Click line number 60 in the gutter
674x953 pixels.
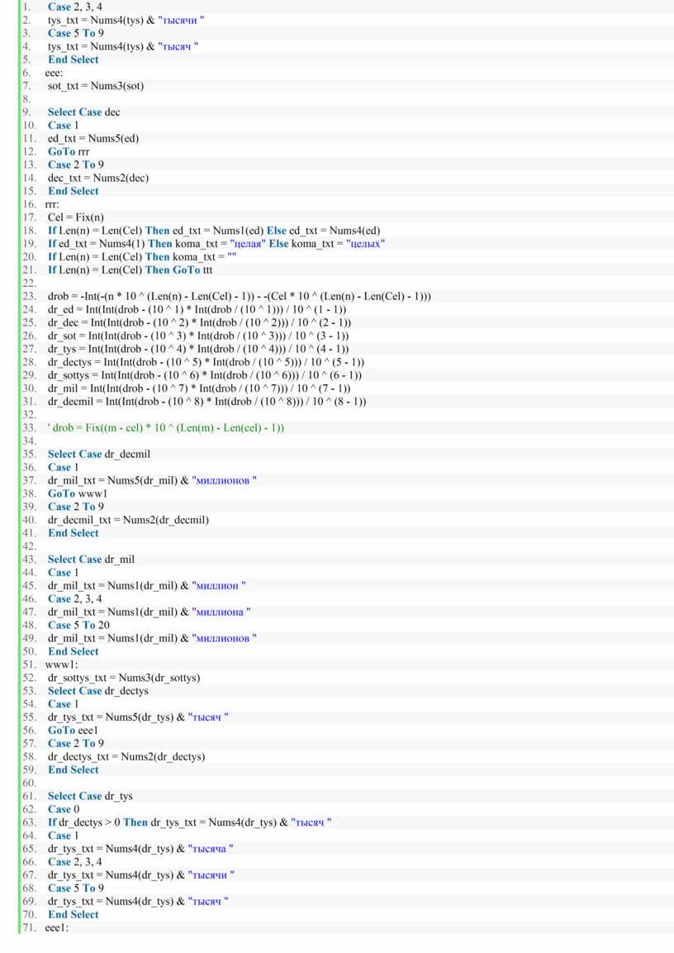pos(30,784)
